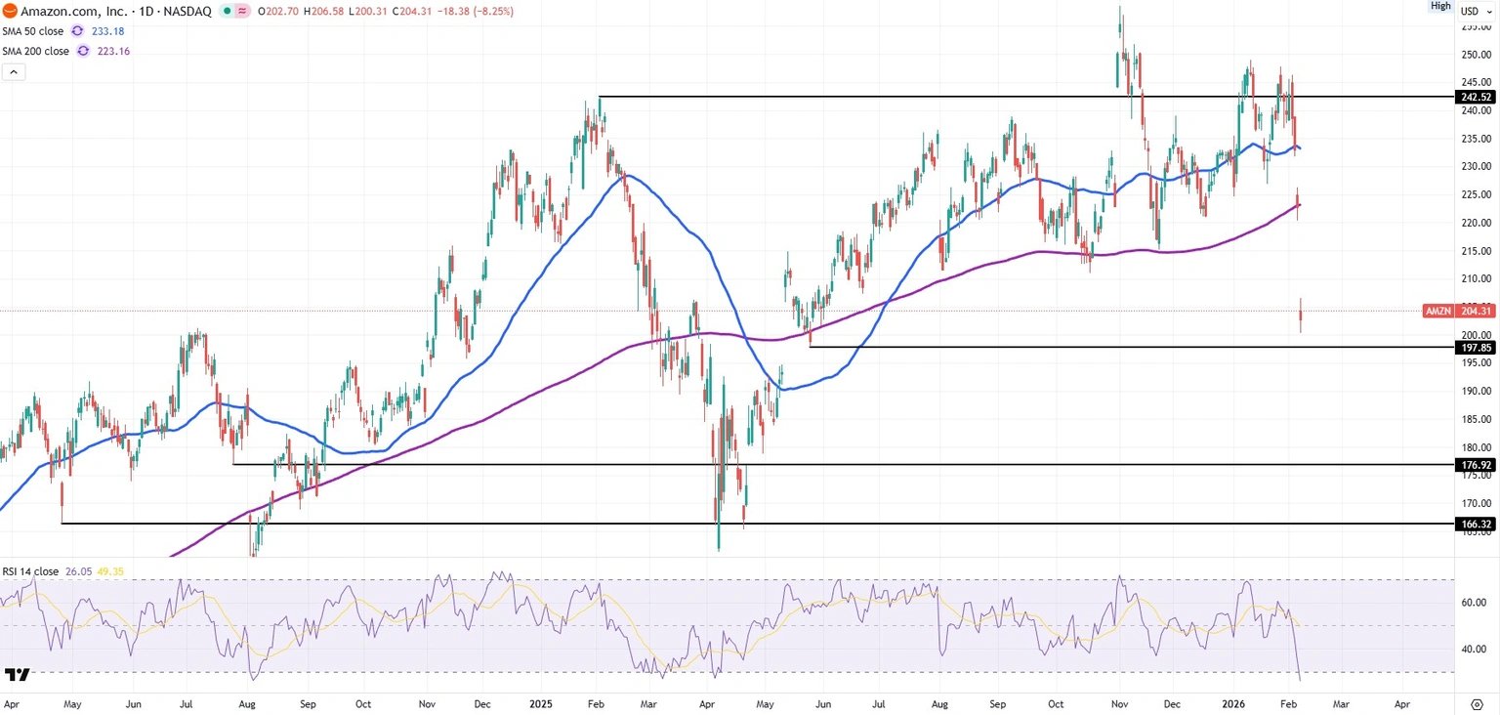
Task: Click the 176.92 horizontal line price label
Action: pos(1475,465)
